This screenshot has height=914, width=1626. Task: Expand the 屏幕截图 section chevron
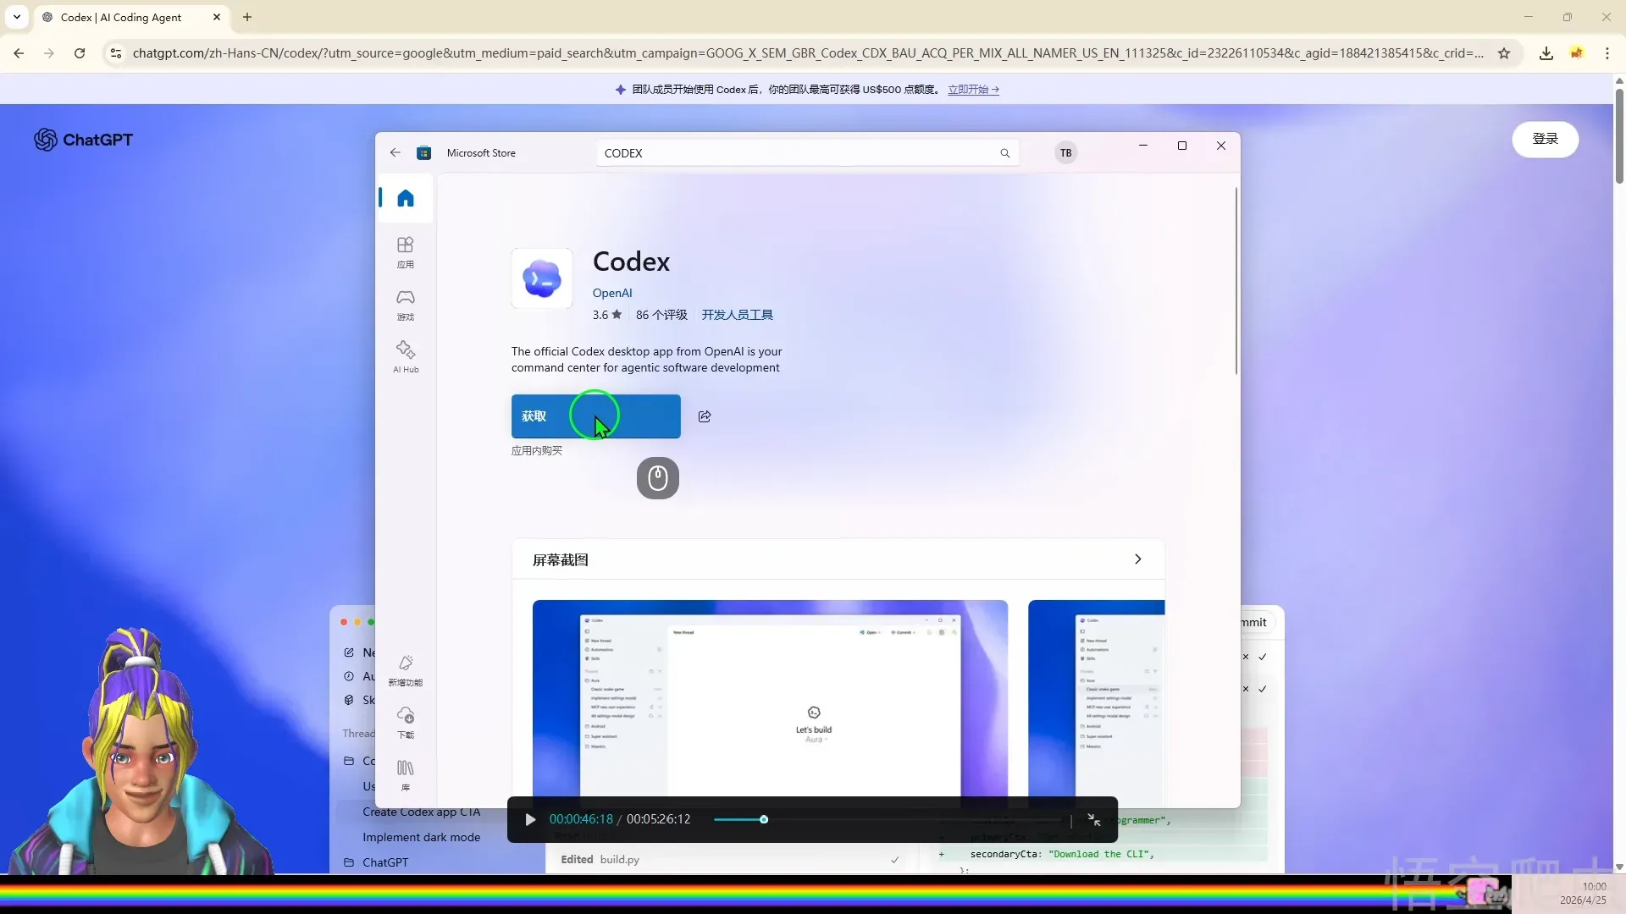[x=1137, y=559]
